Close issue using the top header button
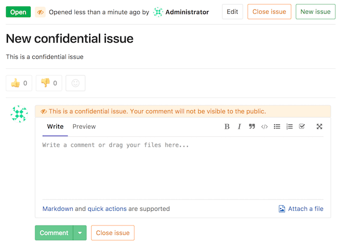 [269, 12]
